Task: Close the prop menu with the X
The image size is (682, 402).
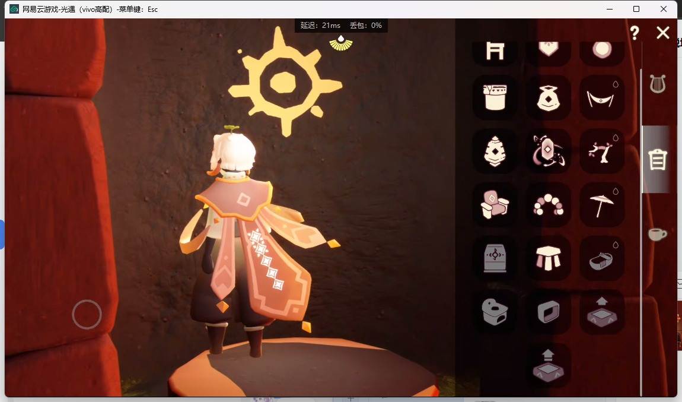Action: coord(663,33)
